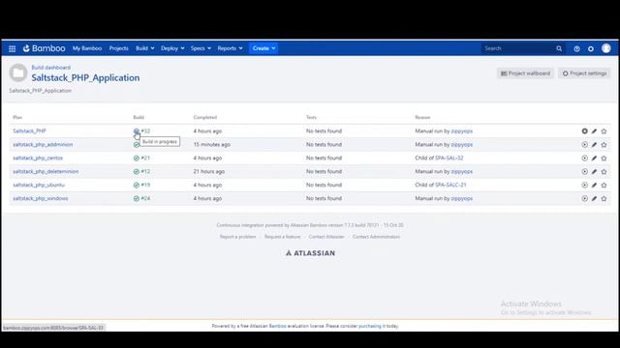Screen dimensions: 620x348
Task: Run plan icon for saltstack_php_windows
Action: pyautogui.click(x=584, y=198)
